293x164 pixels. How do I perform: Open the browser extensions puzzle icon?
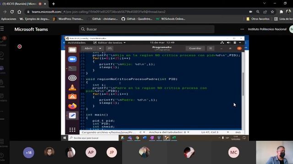coord(281,12)
